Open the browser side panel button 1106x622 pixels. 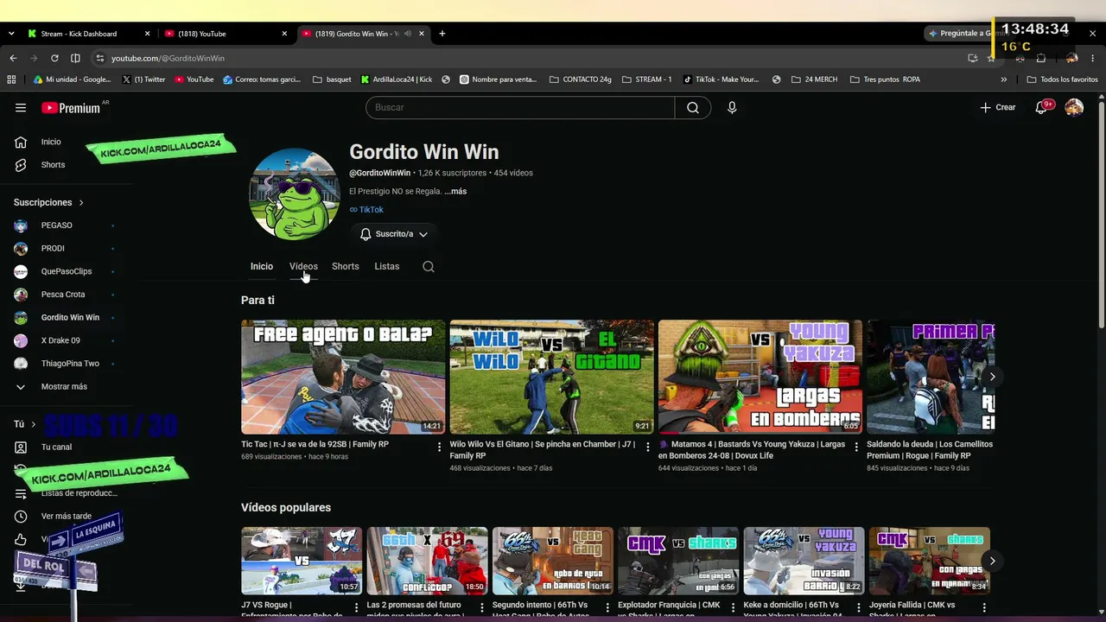(75, 58)
